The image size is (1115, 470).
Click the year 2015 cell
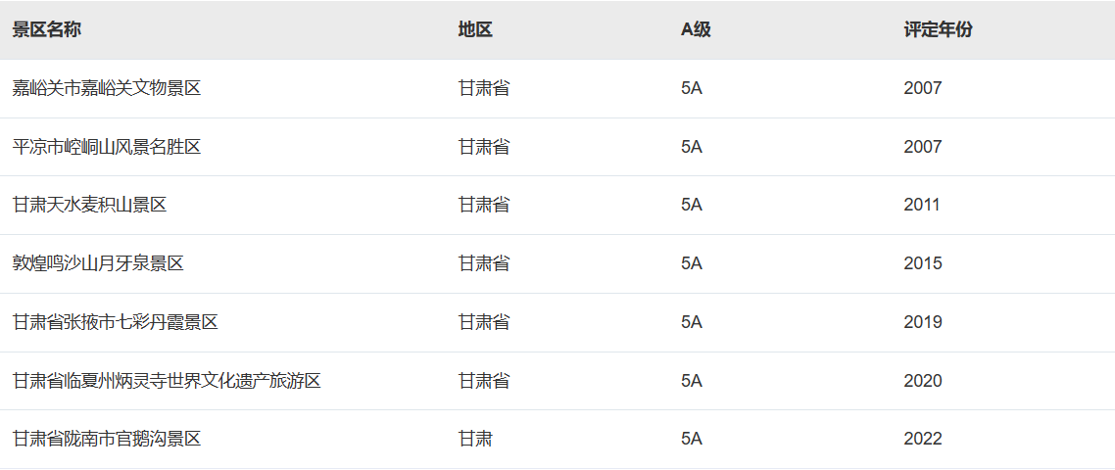(923, 263)
